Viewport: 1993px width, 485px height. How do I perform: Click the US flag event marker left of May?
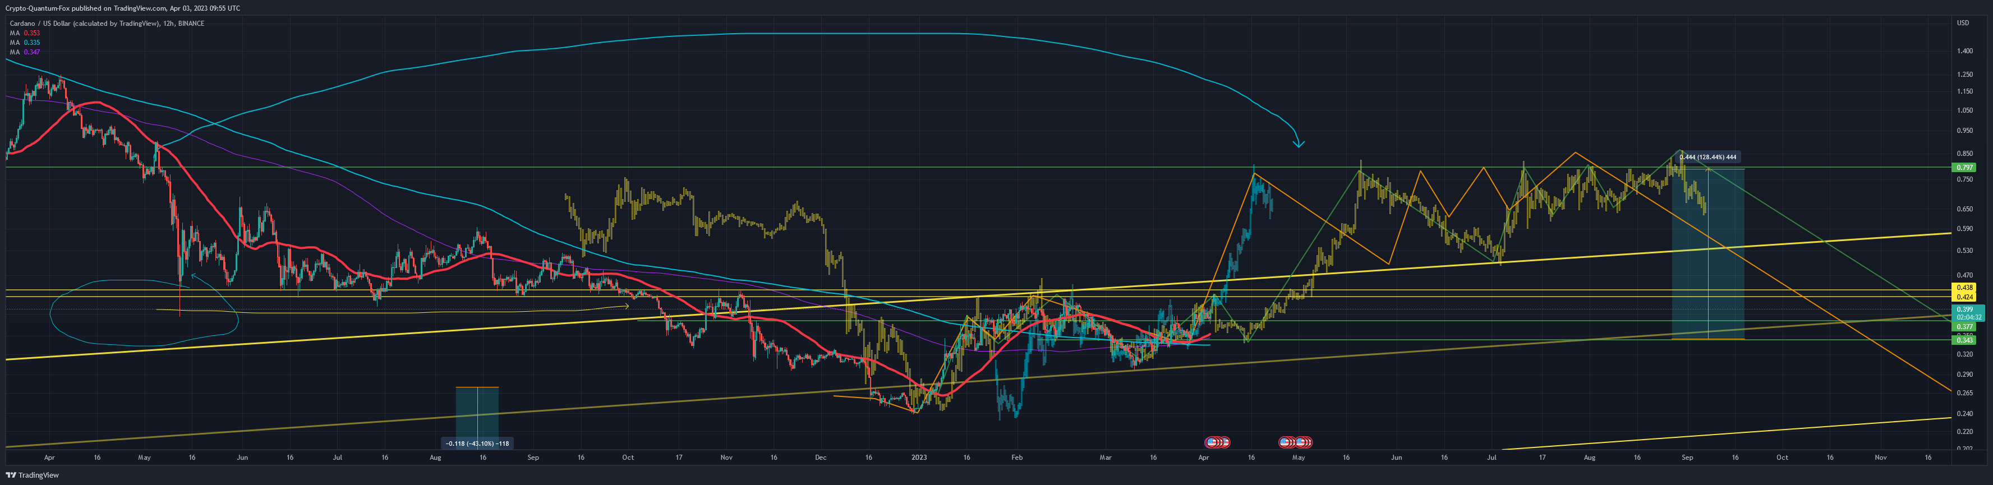1285,442
